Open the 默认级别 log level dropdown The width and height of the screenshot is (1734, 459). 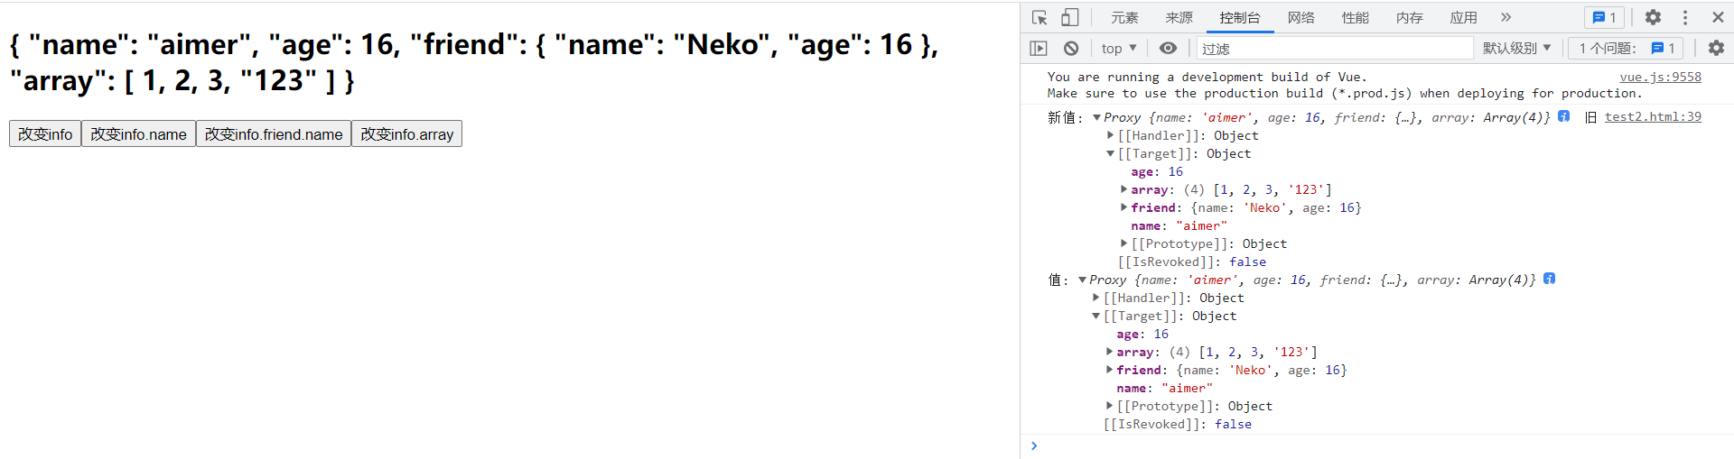click(1516, 48)
